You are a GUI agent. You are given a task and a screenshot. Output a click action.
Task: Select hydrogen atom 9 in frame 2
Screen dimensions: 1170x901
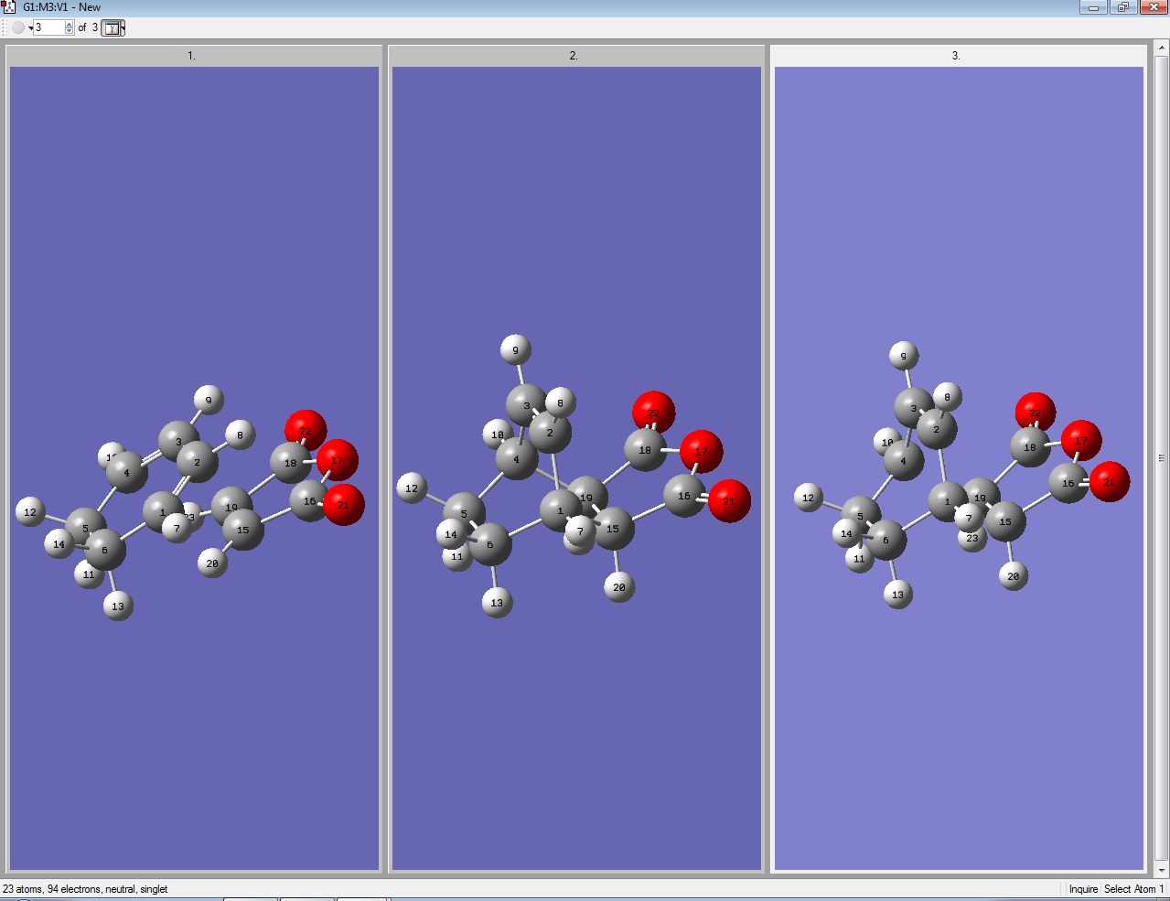pyautogui.click(x=516, y=349)
